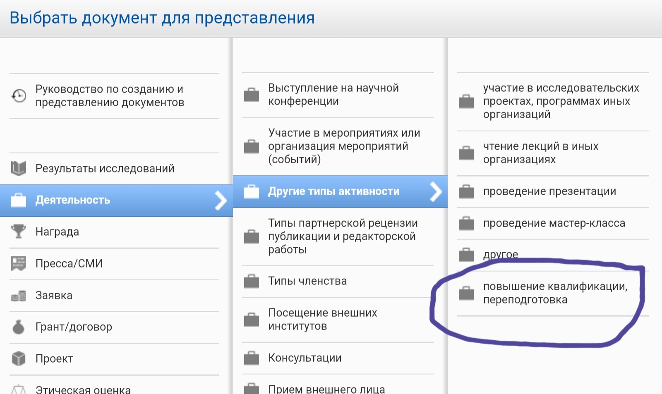Select Результаты исследований category

coord(114,169)
